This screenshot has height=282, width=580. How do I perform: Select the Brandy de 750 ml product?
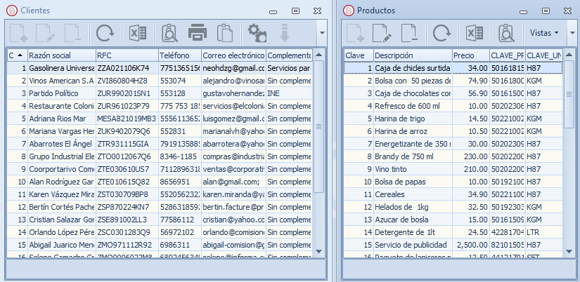tap(412, 156)
